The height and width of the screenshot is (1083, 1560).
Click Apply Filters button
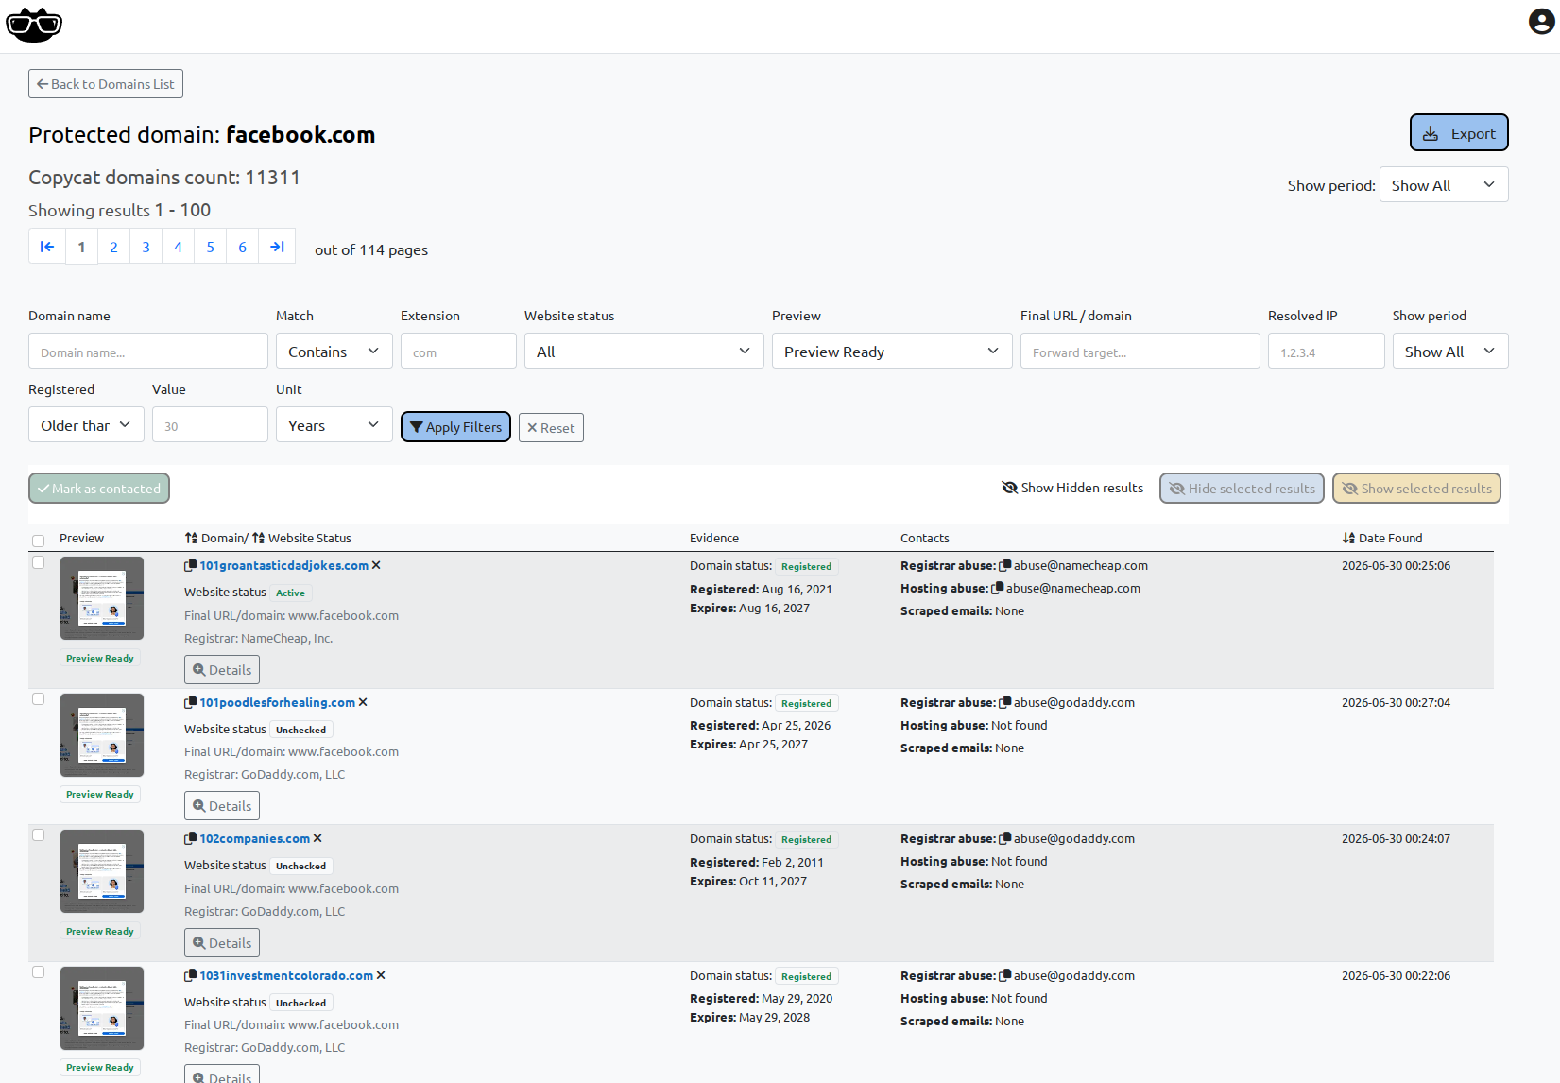[455, 427]
